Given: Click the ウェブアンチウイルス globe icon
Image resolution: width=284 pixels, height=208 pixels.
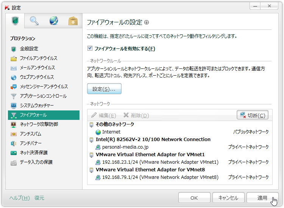Looking at the screenshot, I should click(14, 77).
